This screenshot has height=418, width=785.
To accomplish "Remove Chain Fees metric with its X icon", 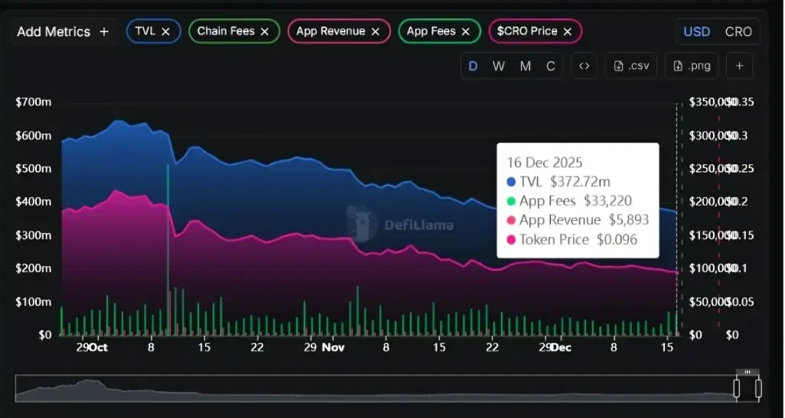I will pos(265,31).
